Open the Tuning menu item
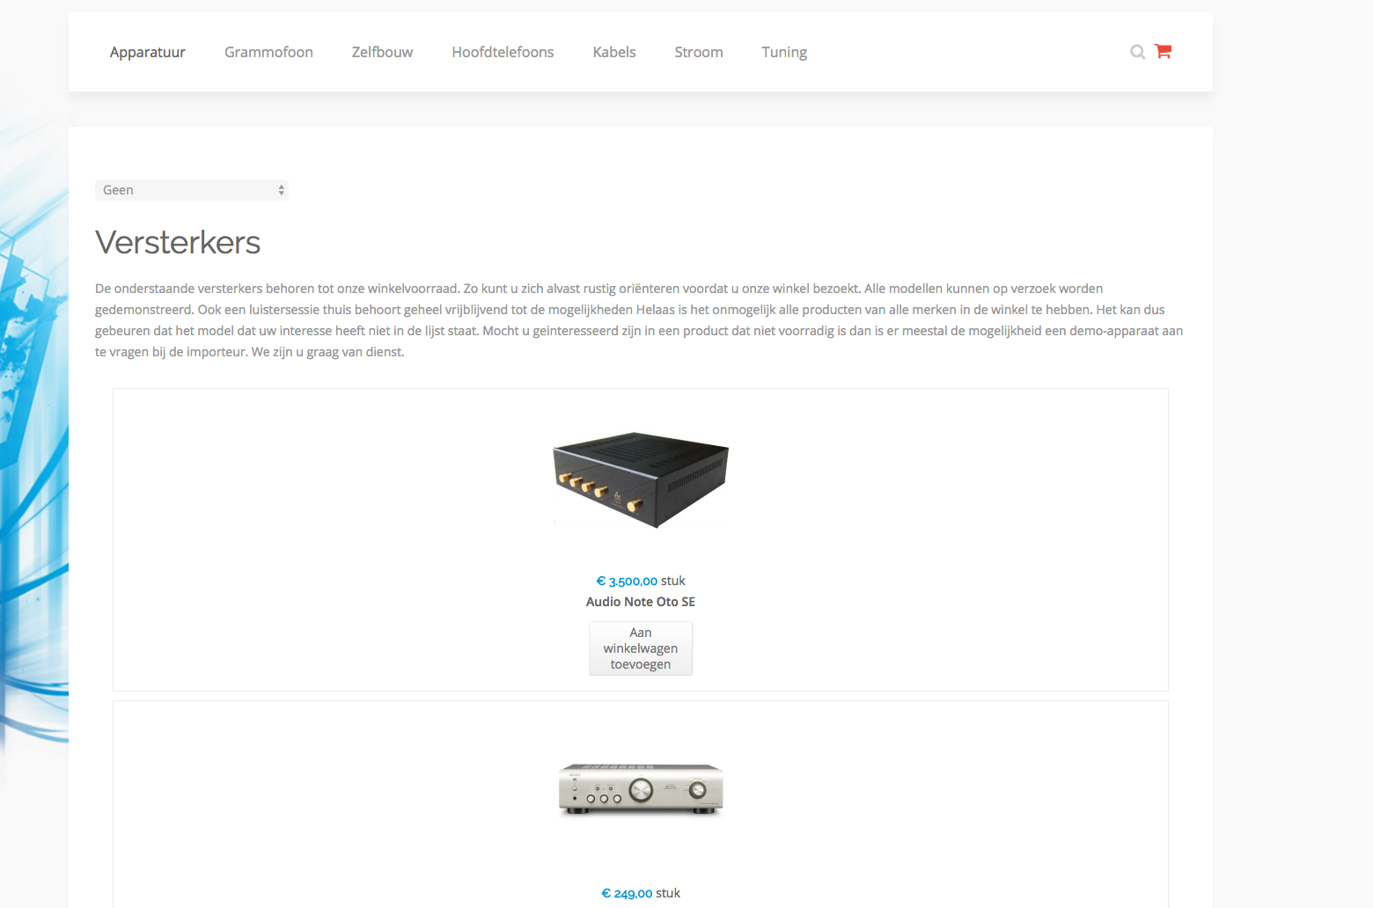The height and width of the screenshot is (908, 1373). [x=784, y=52]
